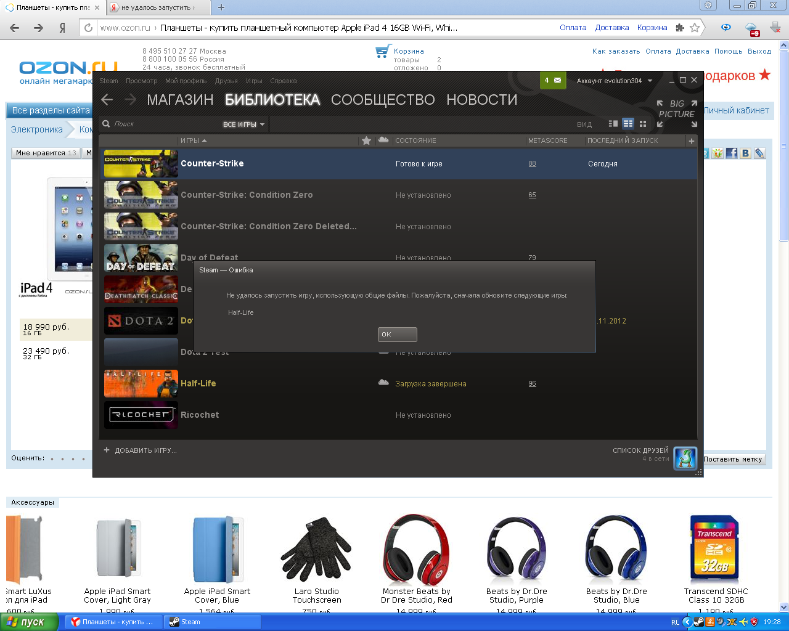Click OK in Steam error dialog

pos(397,334)
